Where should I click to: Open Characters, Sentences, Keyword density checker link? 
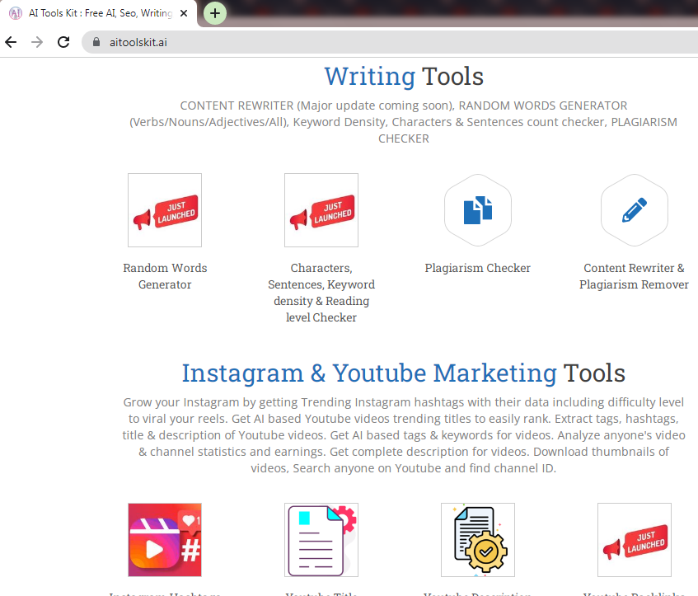tap(321, 293)
